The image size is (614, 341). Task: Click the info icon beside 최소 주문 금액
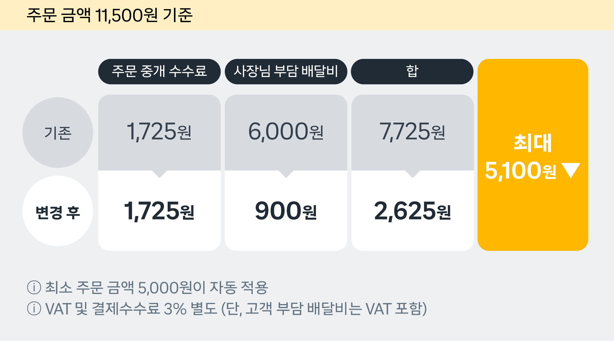34,287
